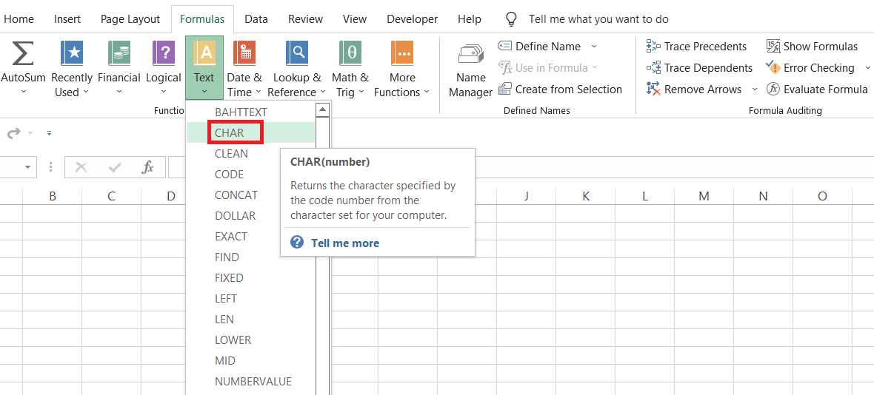Toggle Show Formulas mode
Screen dimensions: 874x395
(x=812, y=46)
